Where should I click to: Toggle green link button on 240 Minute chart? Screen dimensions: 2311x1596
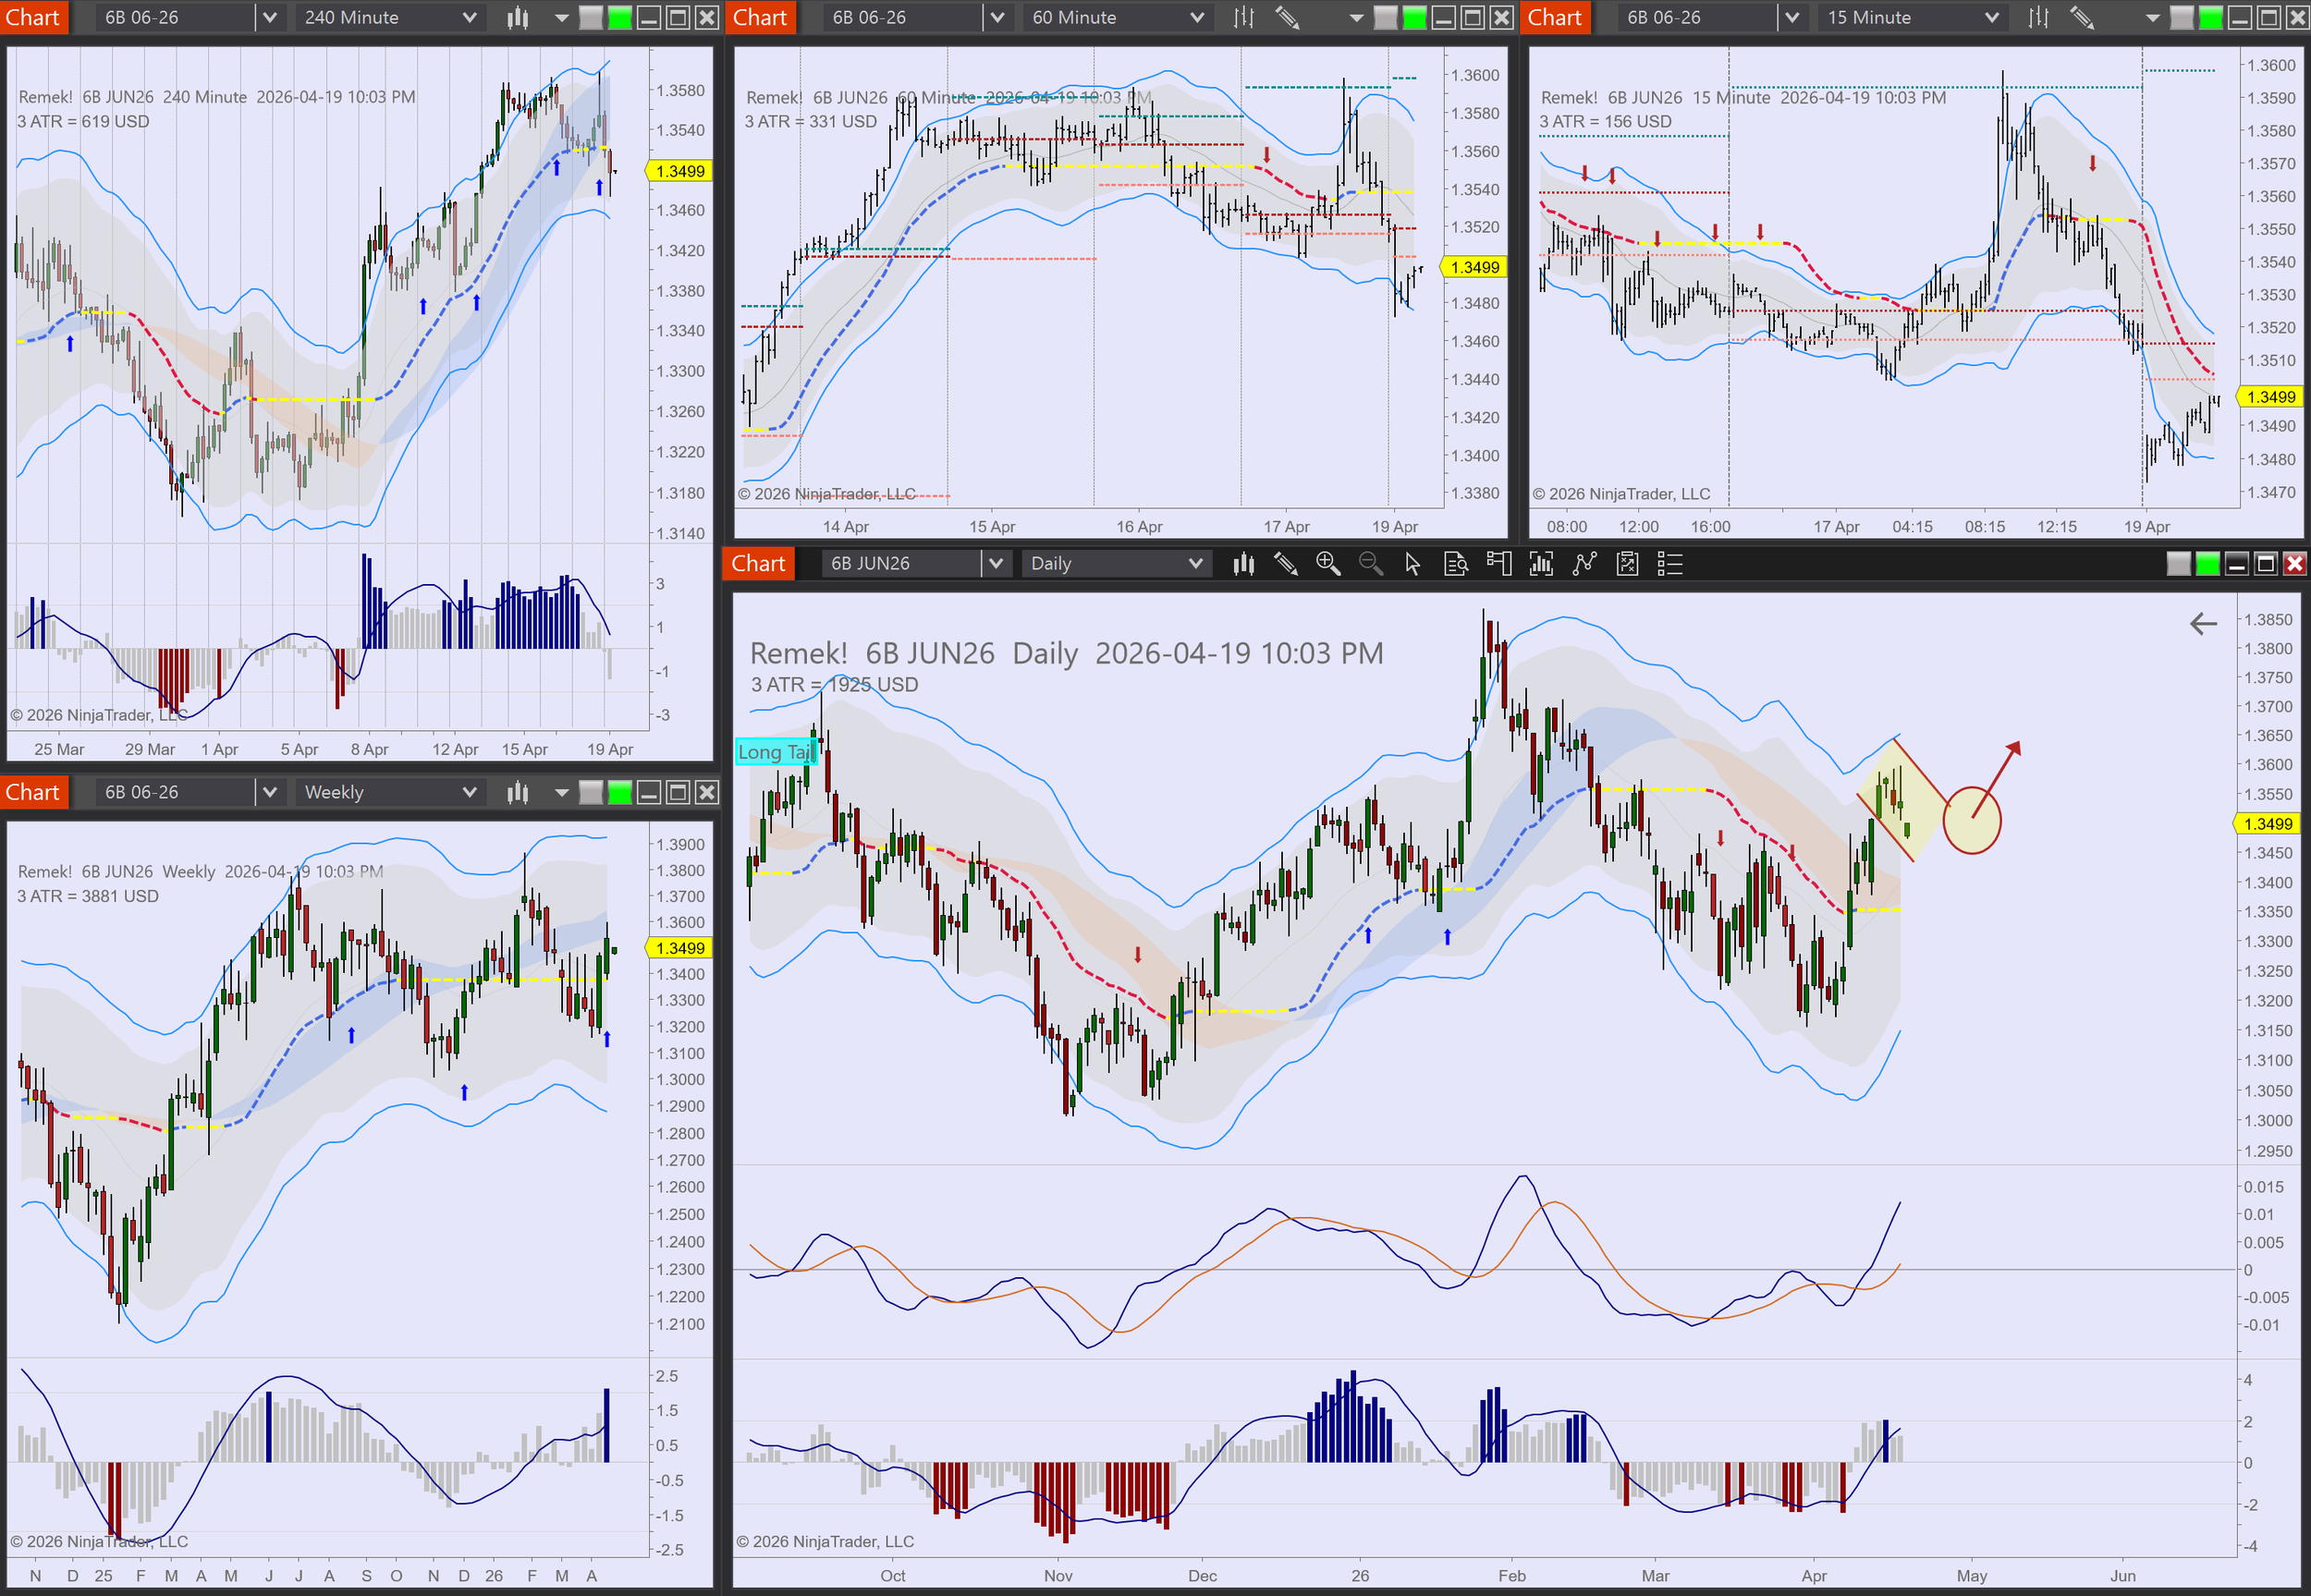point(620,17)
